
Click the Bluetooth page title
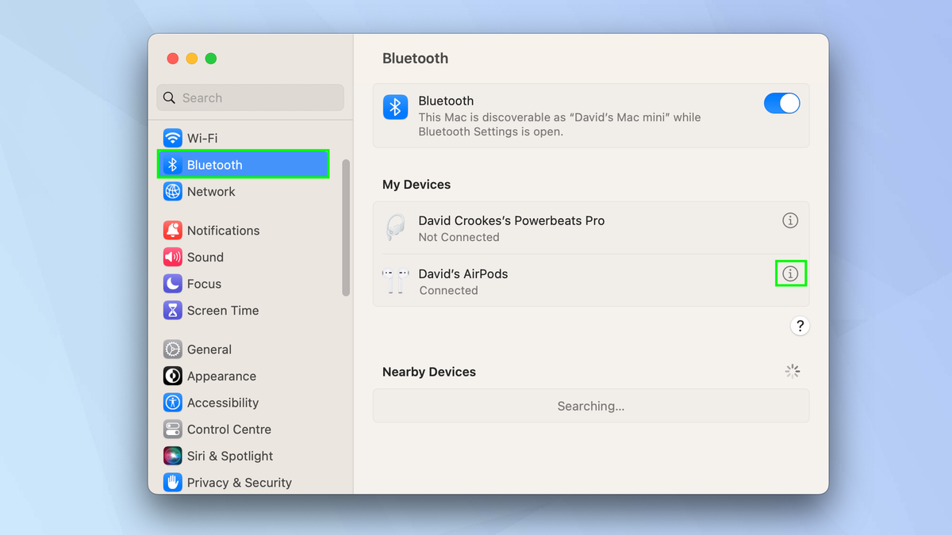[415, 59]
